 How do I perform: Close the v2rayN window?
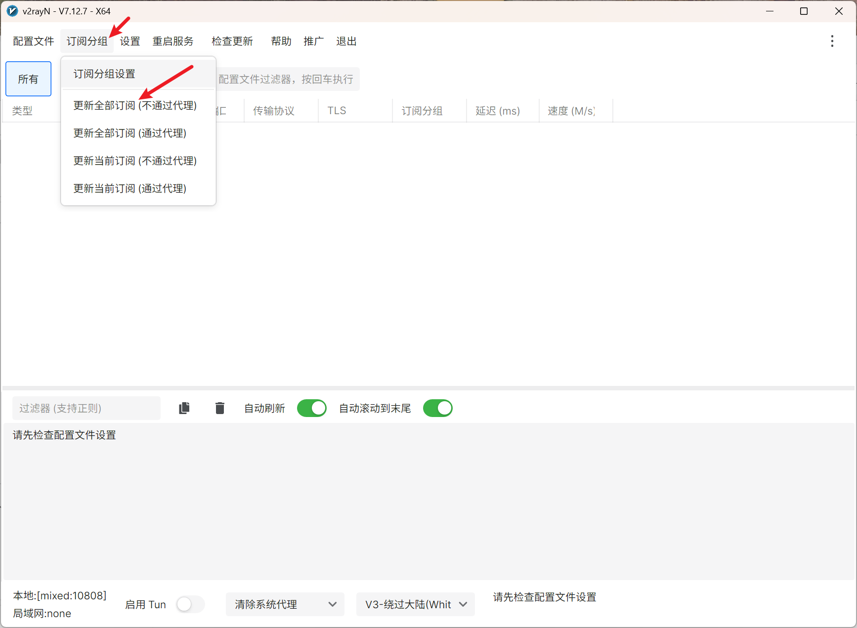[839, 11]
